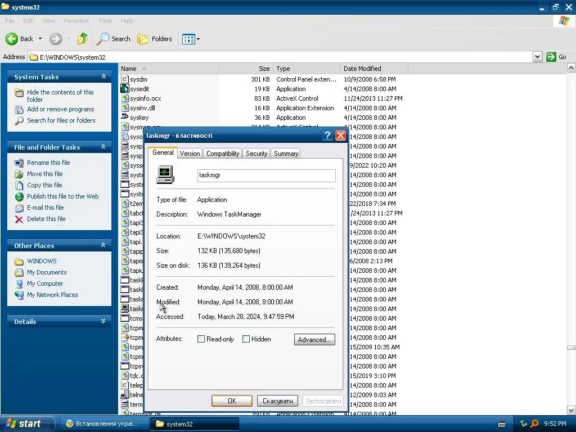Toggle the Folders pane button
576x432 pixels.
(155, 39)
